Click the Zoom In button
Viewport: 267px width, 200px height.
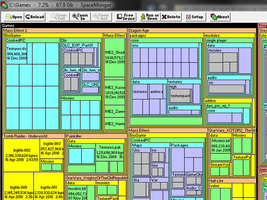[80, 17]
